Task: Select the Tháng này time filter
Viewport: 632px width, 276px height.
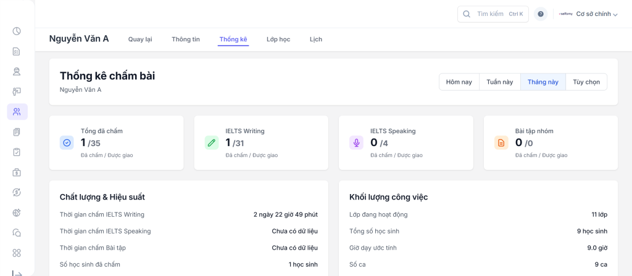Action: [543, 82]
